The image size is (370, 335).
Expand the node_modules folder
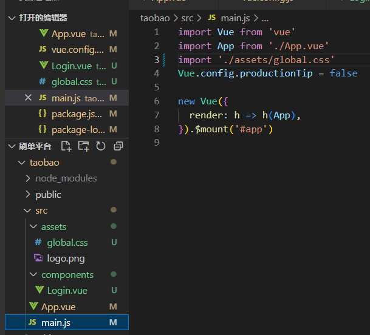point(66,178)
